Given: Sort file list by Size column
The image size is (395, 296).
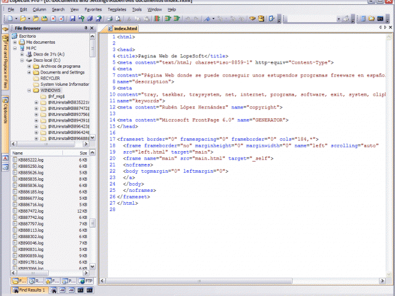Looking at the screenshot, I should pos(75,153).
